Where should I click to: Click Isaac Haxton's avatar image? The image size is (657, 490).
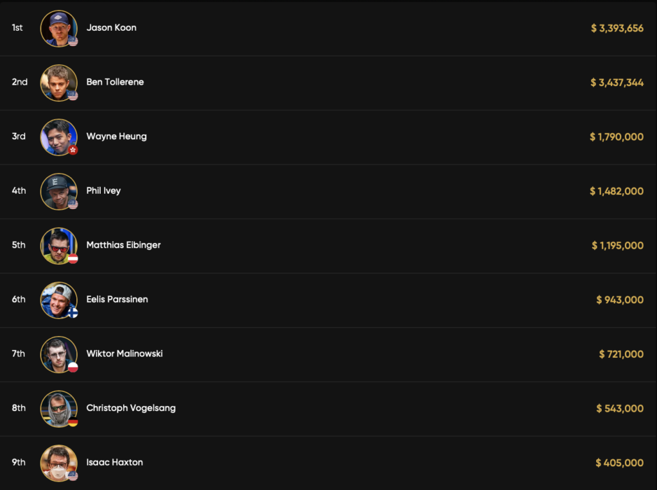pos(58,462)
